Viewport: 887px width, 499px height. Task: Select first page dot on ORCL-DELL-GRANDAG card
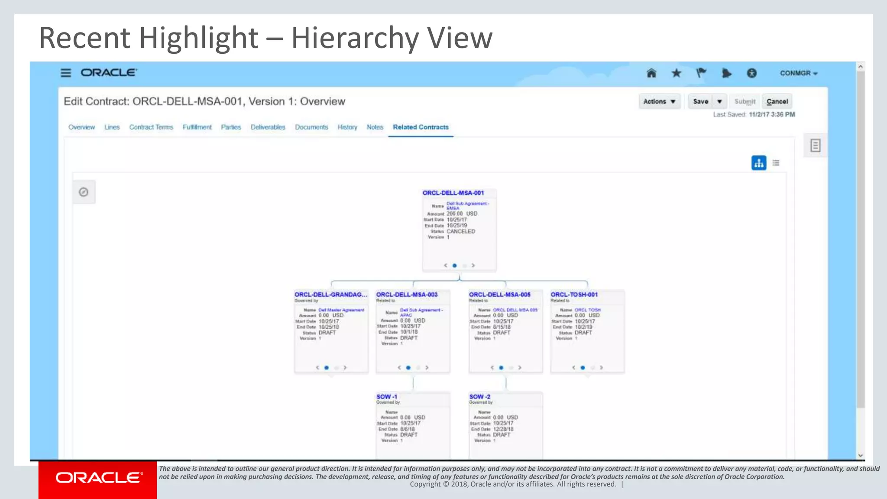(327, 367)
